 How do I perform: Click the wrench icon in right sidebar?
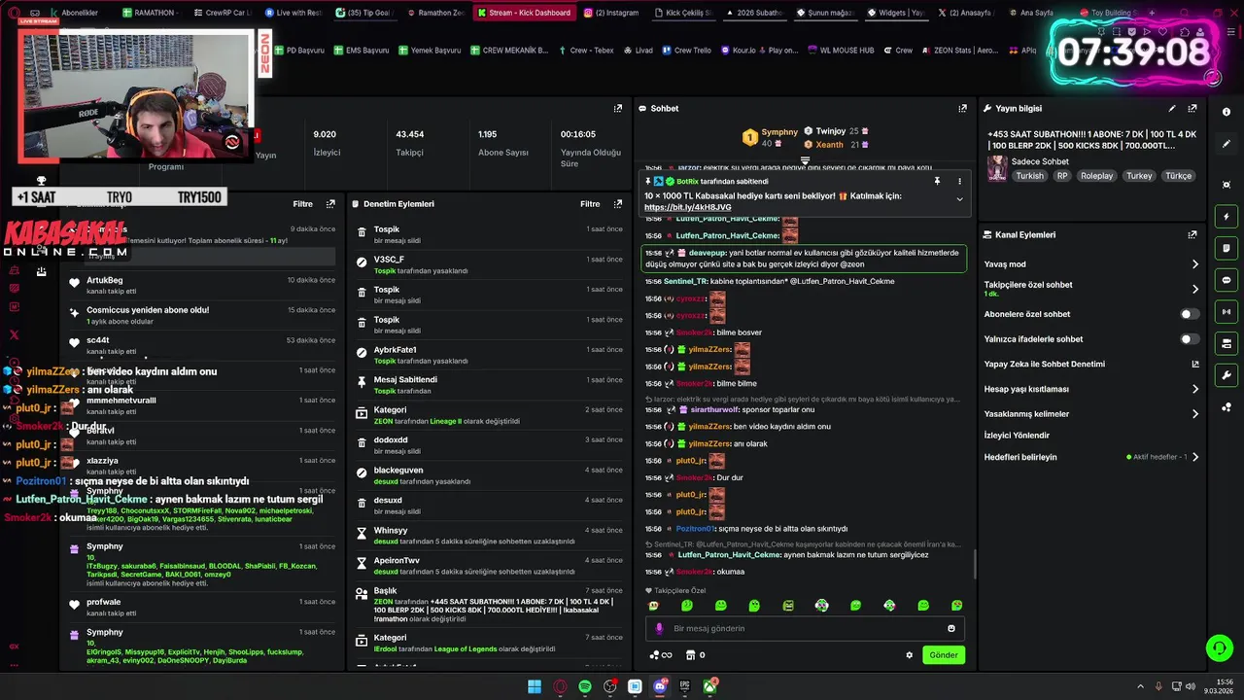(1227, 375)
